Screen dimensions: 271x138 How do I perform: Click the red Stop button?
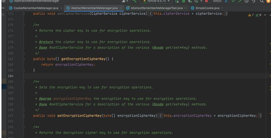coord(206,1)
